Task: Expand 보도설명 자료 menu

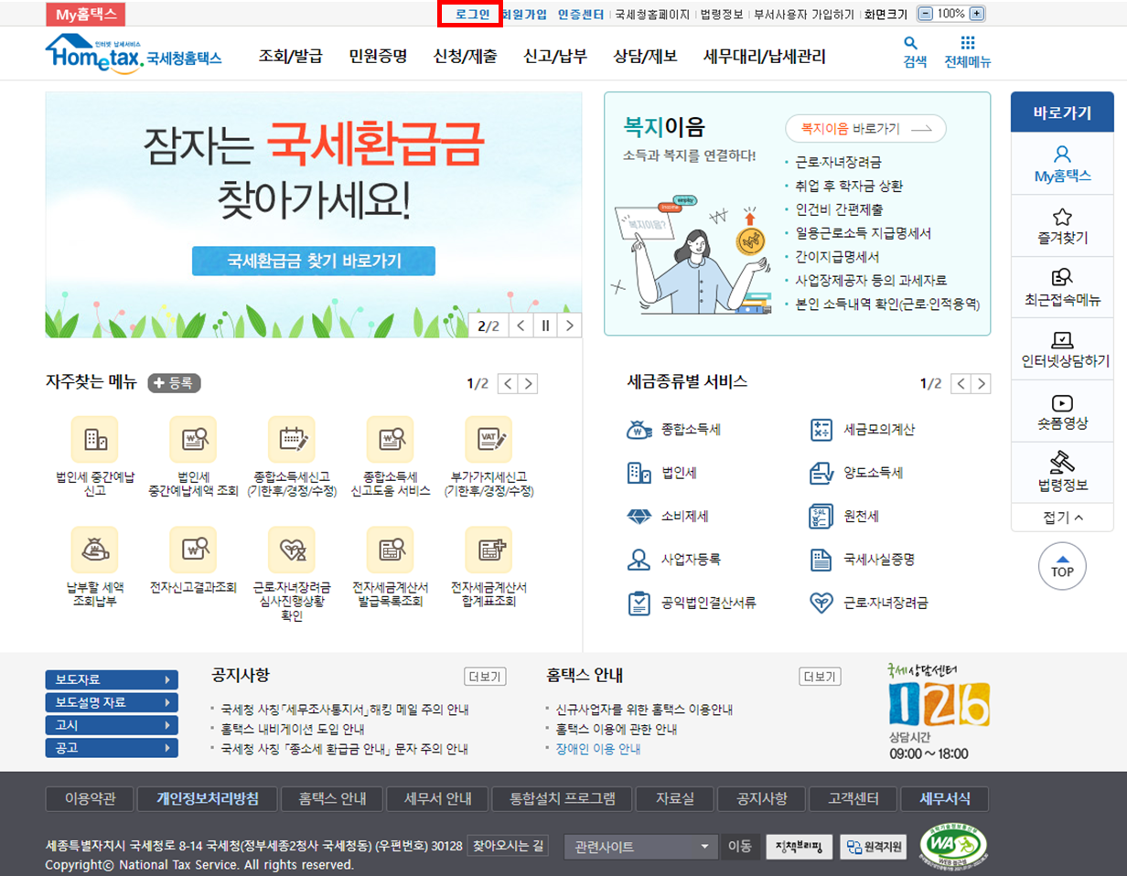Action: pyautogui.click(x=112, y=702)
